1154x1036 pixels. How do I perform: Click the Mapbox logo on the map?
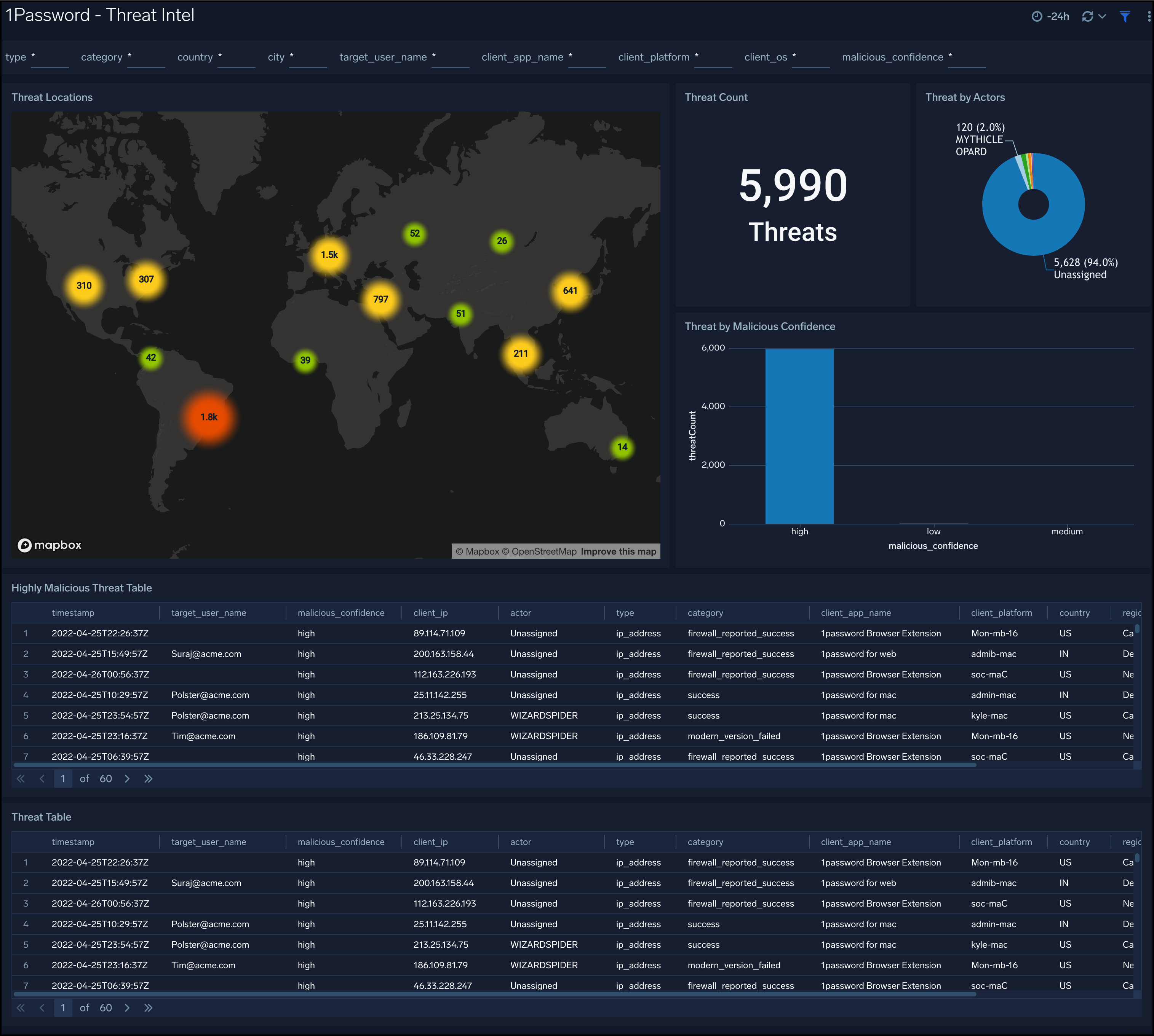[50, 545]
